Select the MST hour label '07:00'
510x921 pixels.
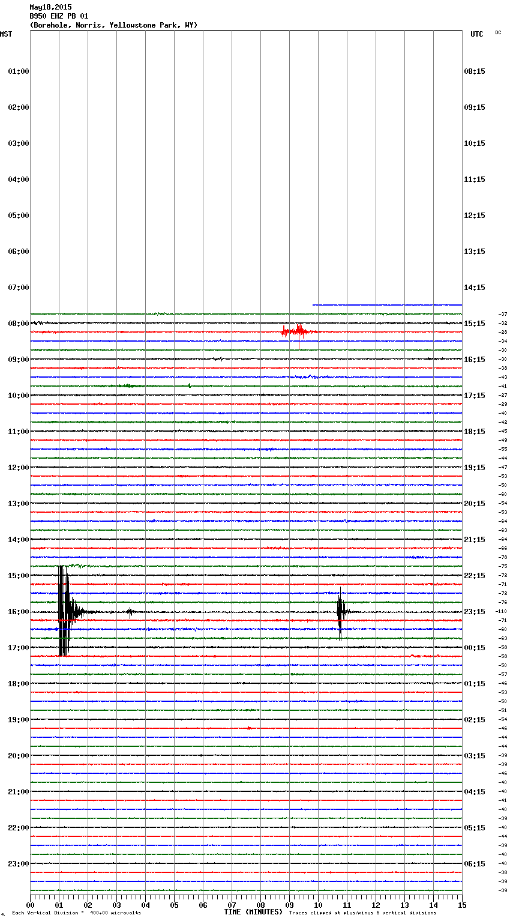click(19, 288)
